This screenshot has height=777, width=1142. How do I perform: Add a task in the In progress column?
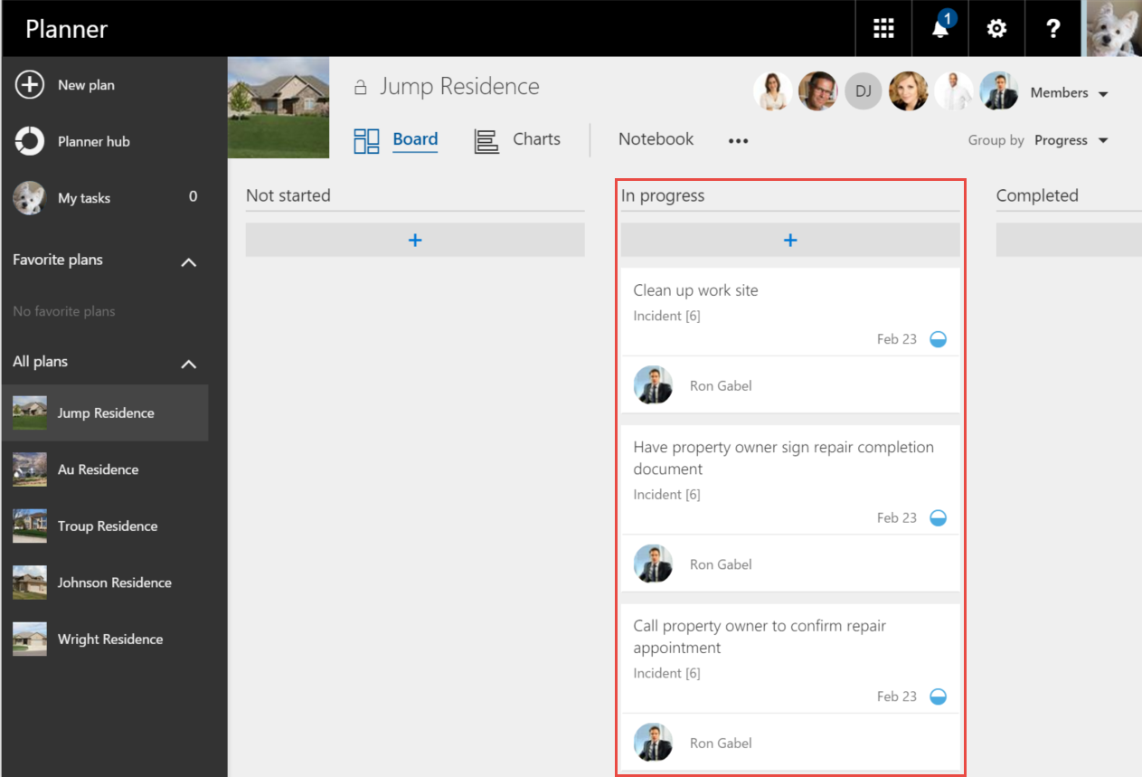click(789, 240)
